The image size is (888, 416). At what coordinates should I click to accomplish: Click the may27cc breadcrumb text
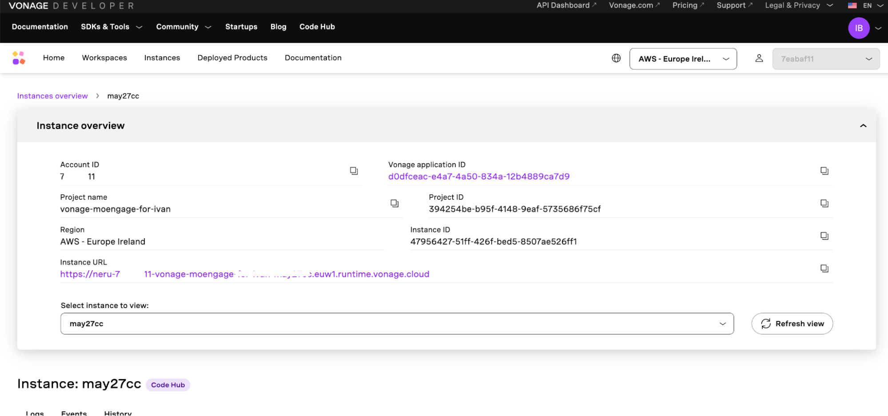123,96
